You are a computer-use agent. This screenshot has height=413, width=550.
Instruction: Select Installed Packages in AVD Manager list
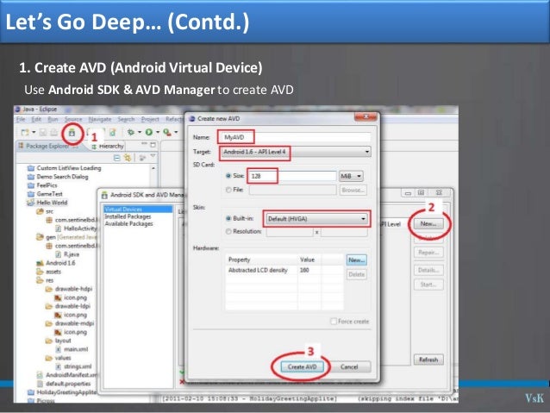point(128,216)
